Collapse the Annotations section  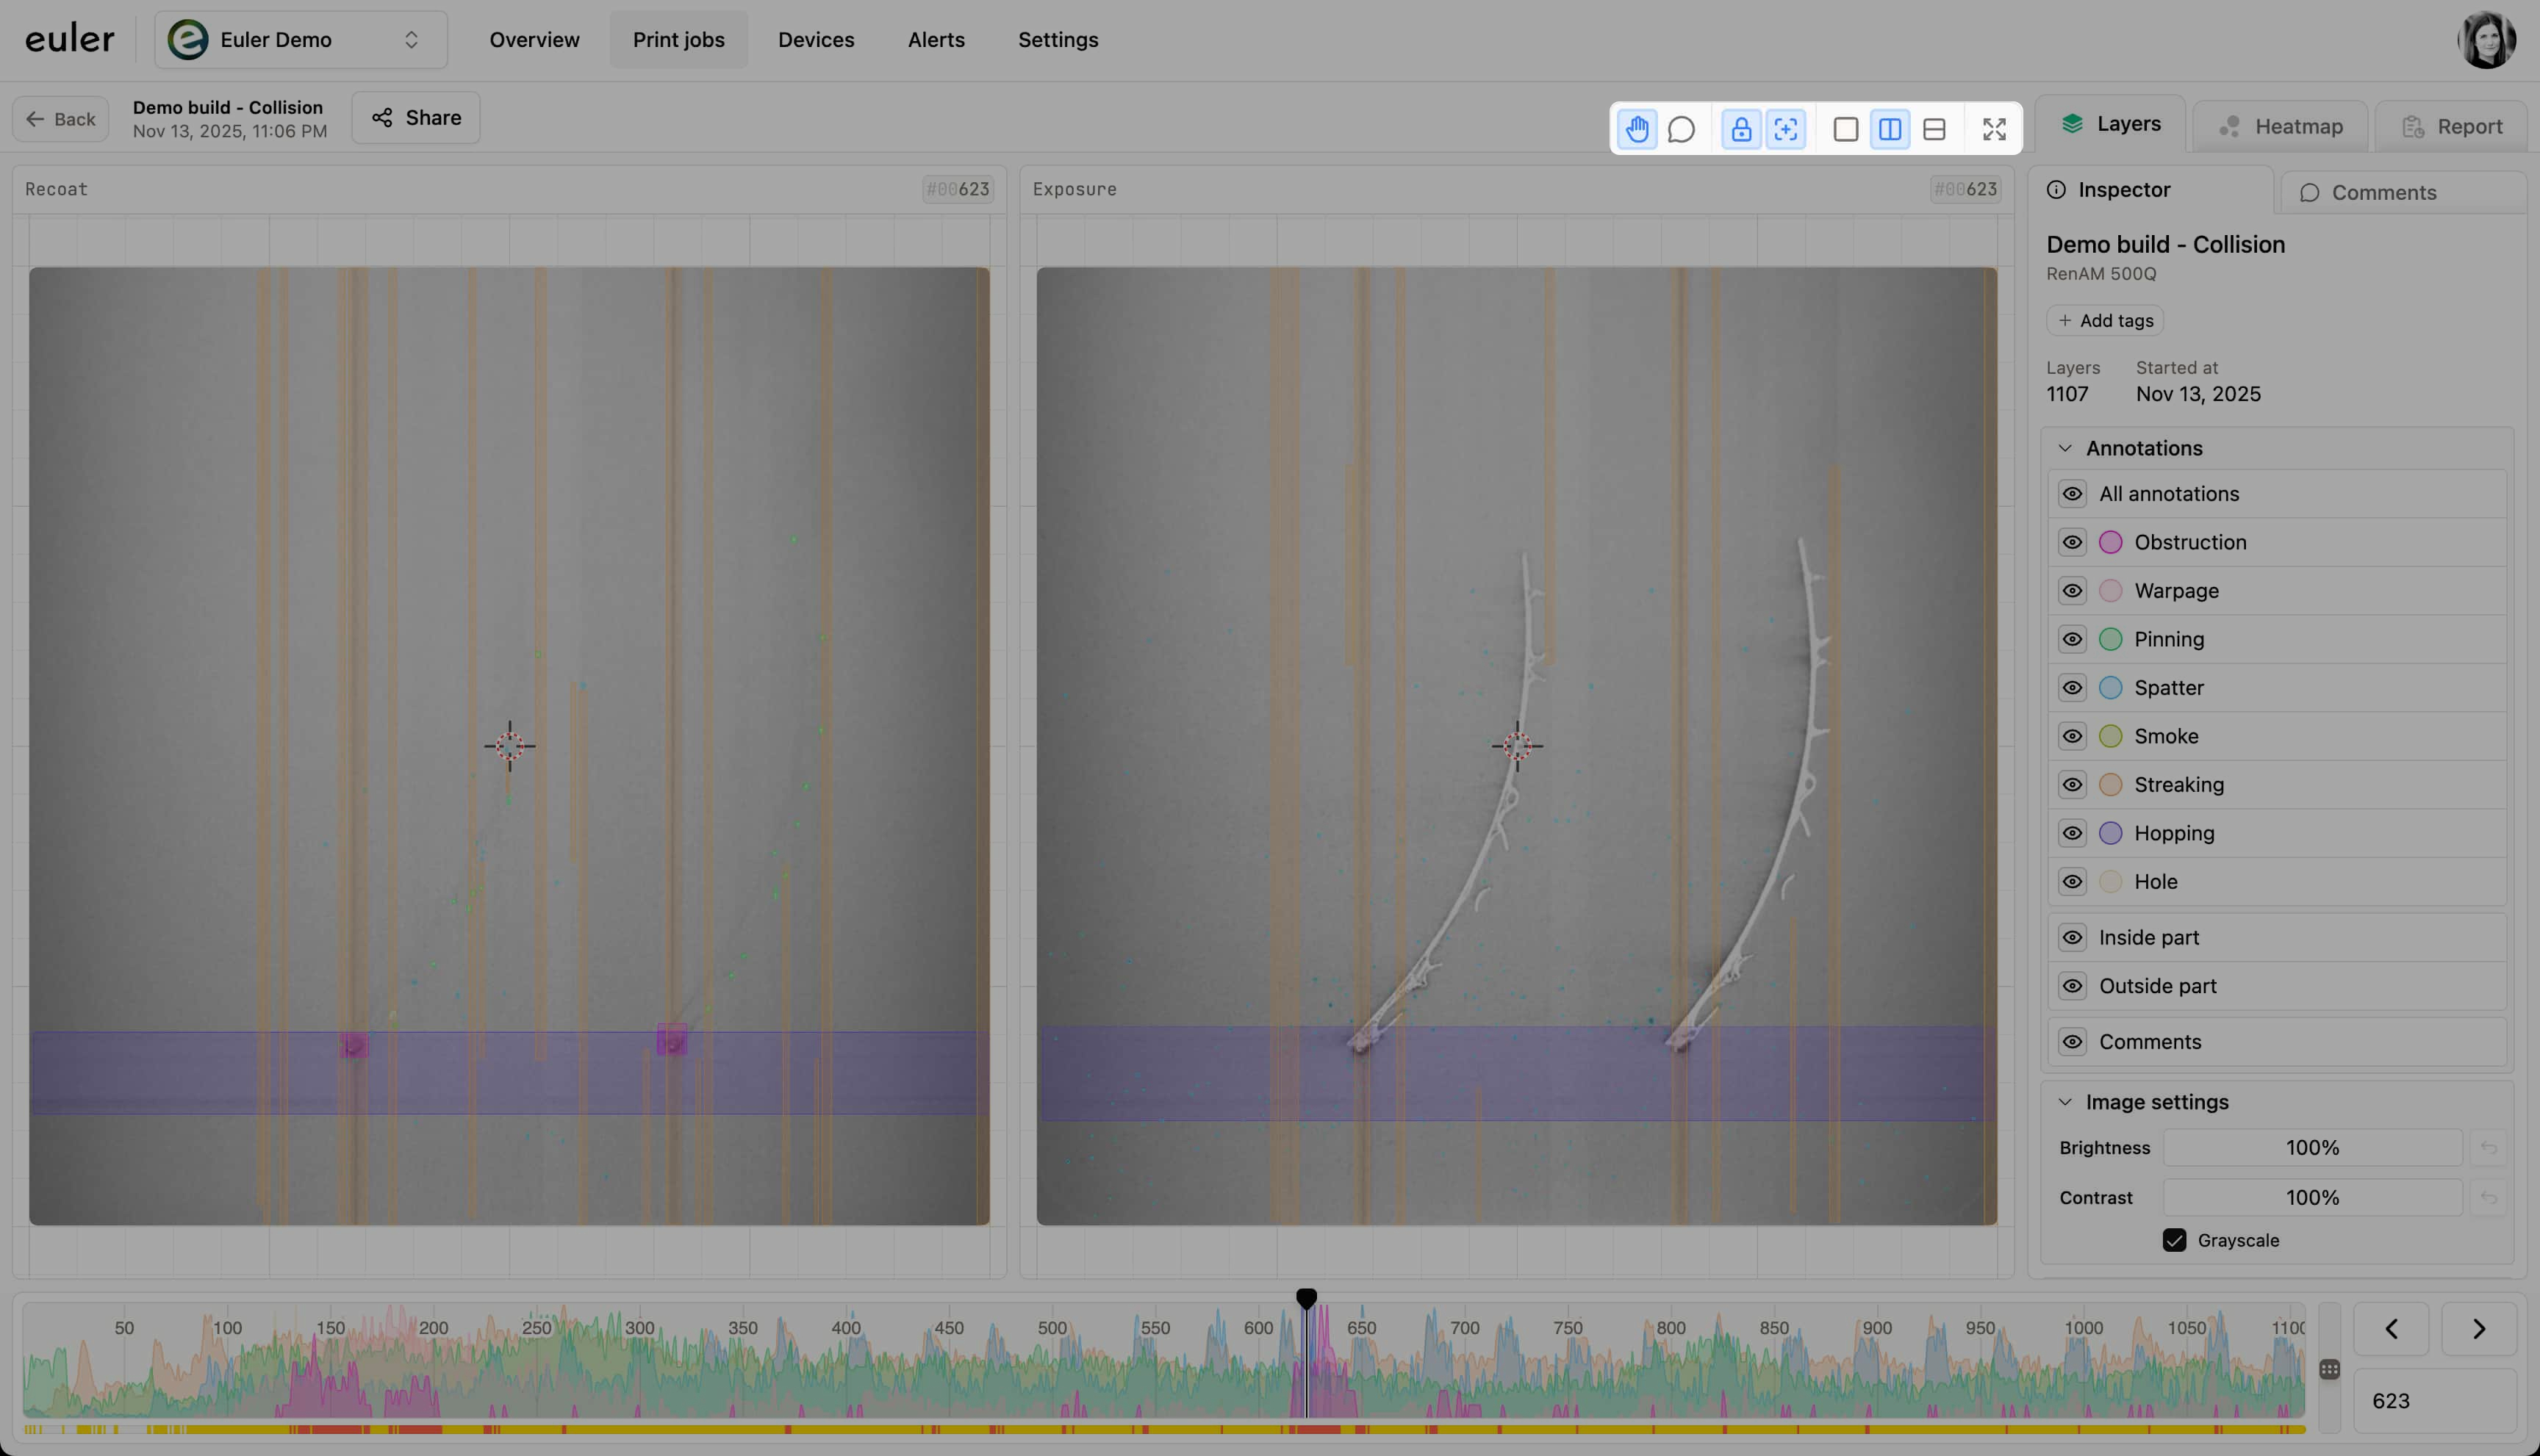tap(2066, 447)
